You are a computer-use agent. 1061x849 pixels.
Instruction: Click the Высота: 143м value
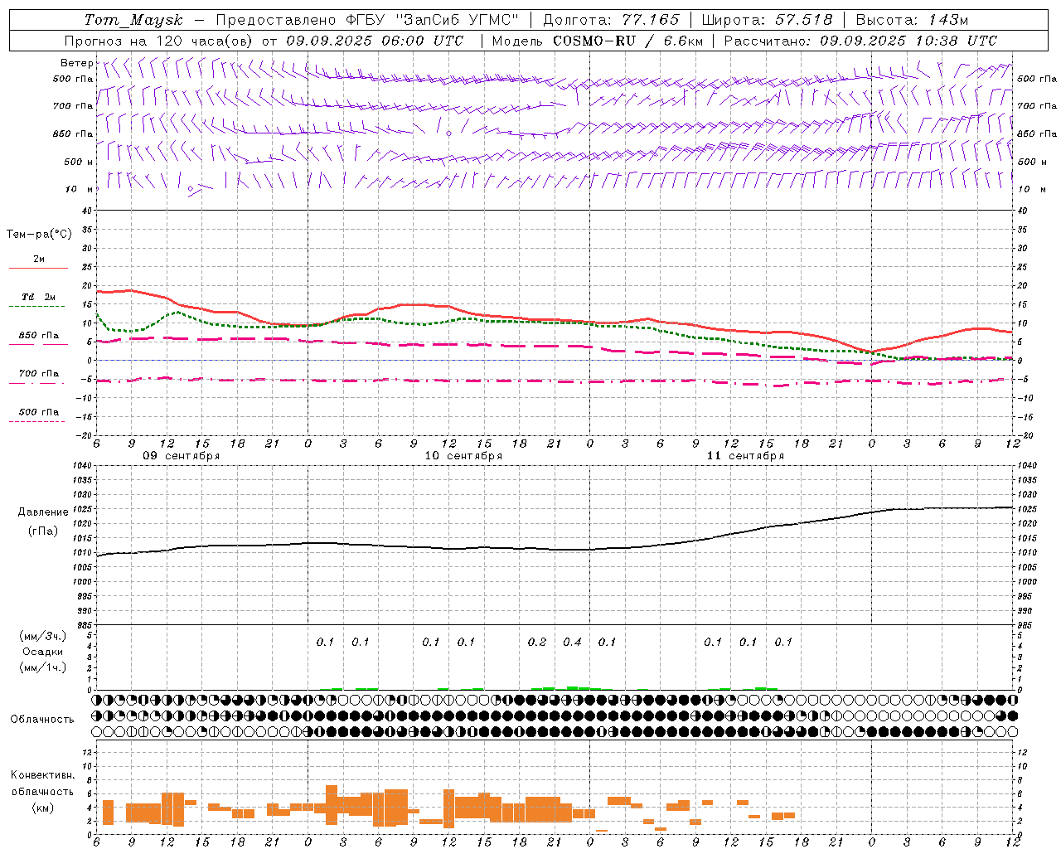coord(912,20)
